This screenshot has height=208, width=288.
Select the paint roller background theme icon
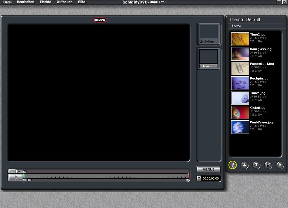click(233, 165)
